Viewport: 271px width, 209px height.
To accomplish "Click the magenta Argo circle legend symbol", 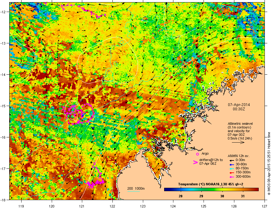I will (197, 154).
